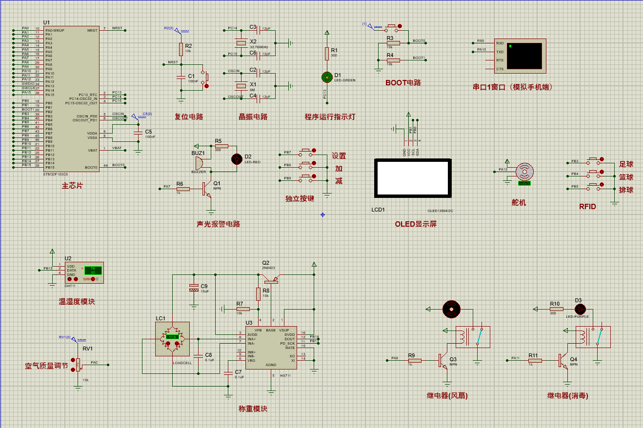Select NPN transistor Q1
The height and width of the screenshot is (428, 643).
coord(206,188)
